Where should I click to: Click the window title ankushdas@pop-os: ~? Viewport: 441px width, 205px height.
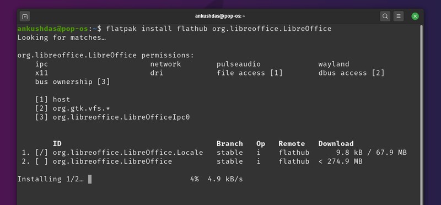click(x=220, y=17)
